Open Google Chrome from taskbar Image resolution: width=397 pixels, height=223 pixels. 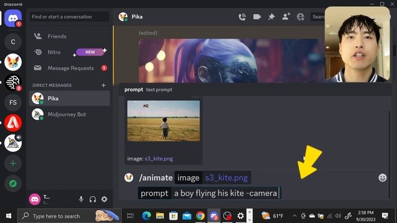pyautogui.click(x=200, y=216)
